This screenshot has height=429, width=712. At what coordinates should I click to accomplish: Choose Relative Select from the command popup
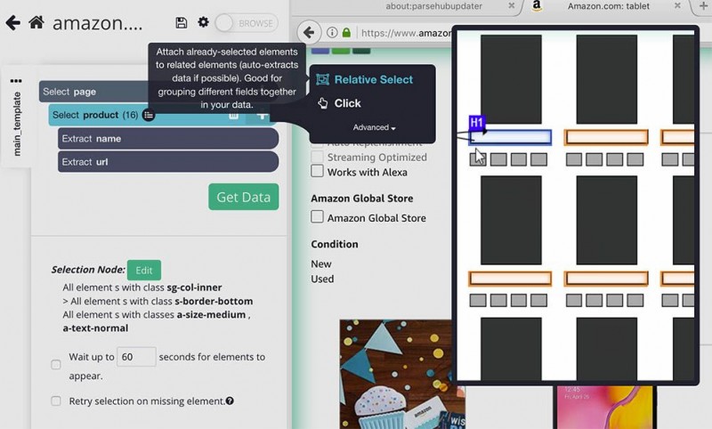pos(373,79)
